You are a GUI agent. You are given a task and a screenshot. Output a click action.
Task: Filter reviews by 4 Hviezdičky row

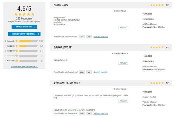pos(10,46)
